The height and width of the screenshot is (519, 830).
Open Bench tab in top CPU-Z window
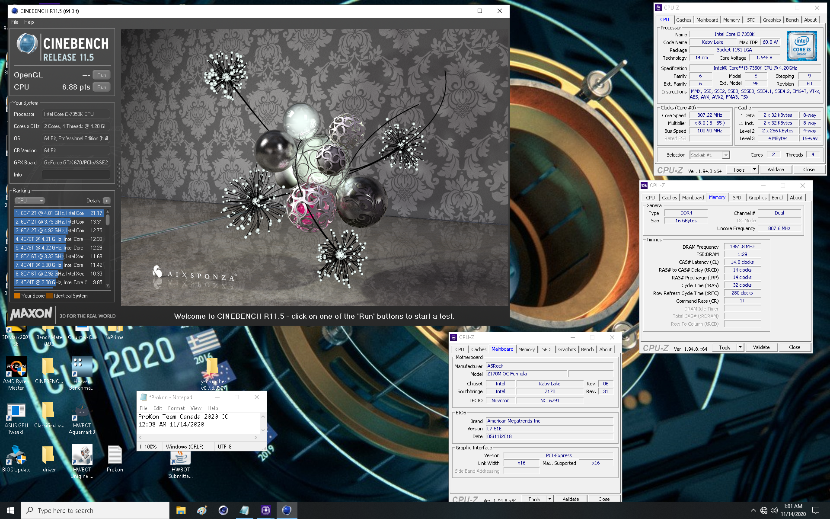tap(792, 20)
